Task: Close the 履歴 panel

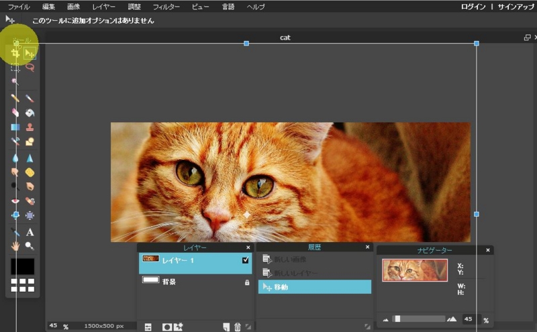Action: (x=367, y=247)
